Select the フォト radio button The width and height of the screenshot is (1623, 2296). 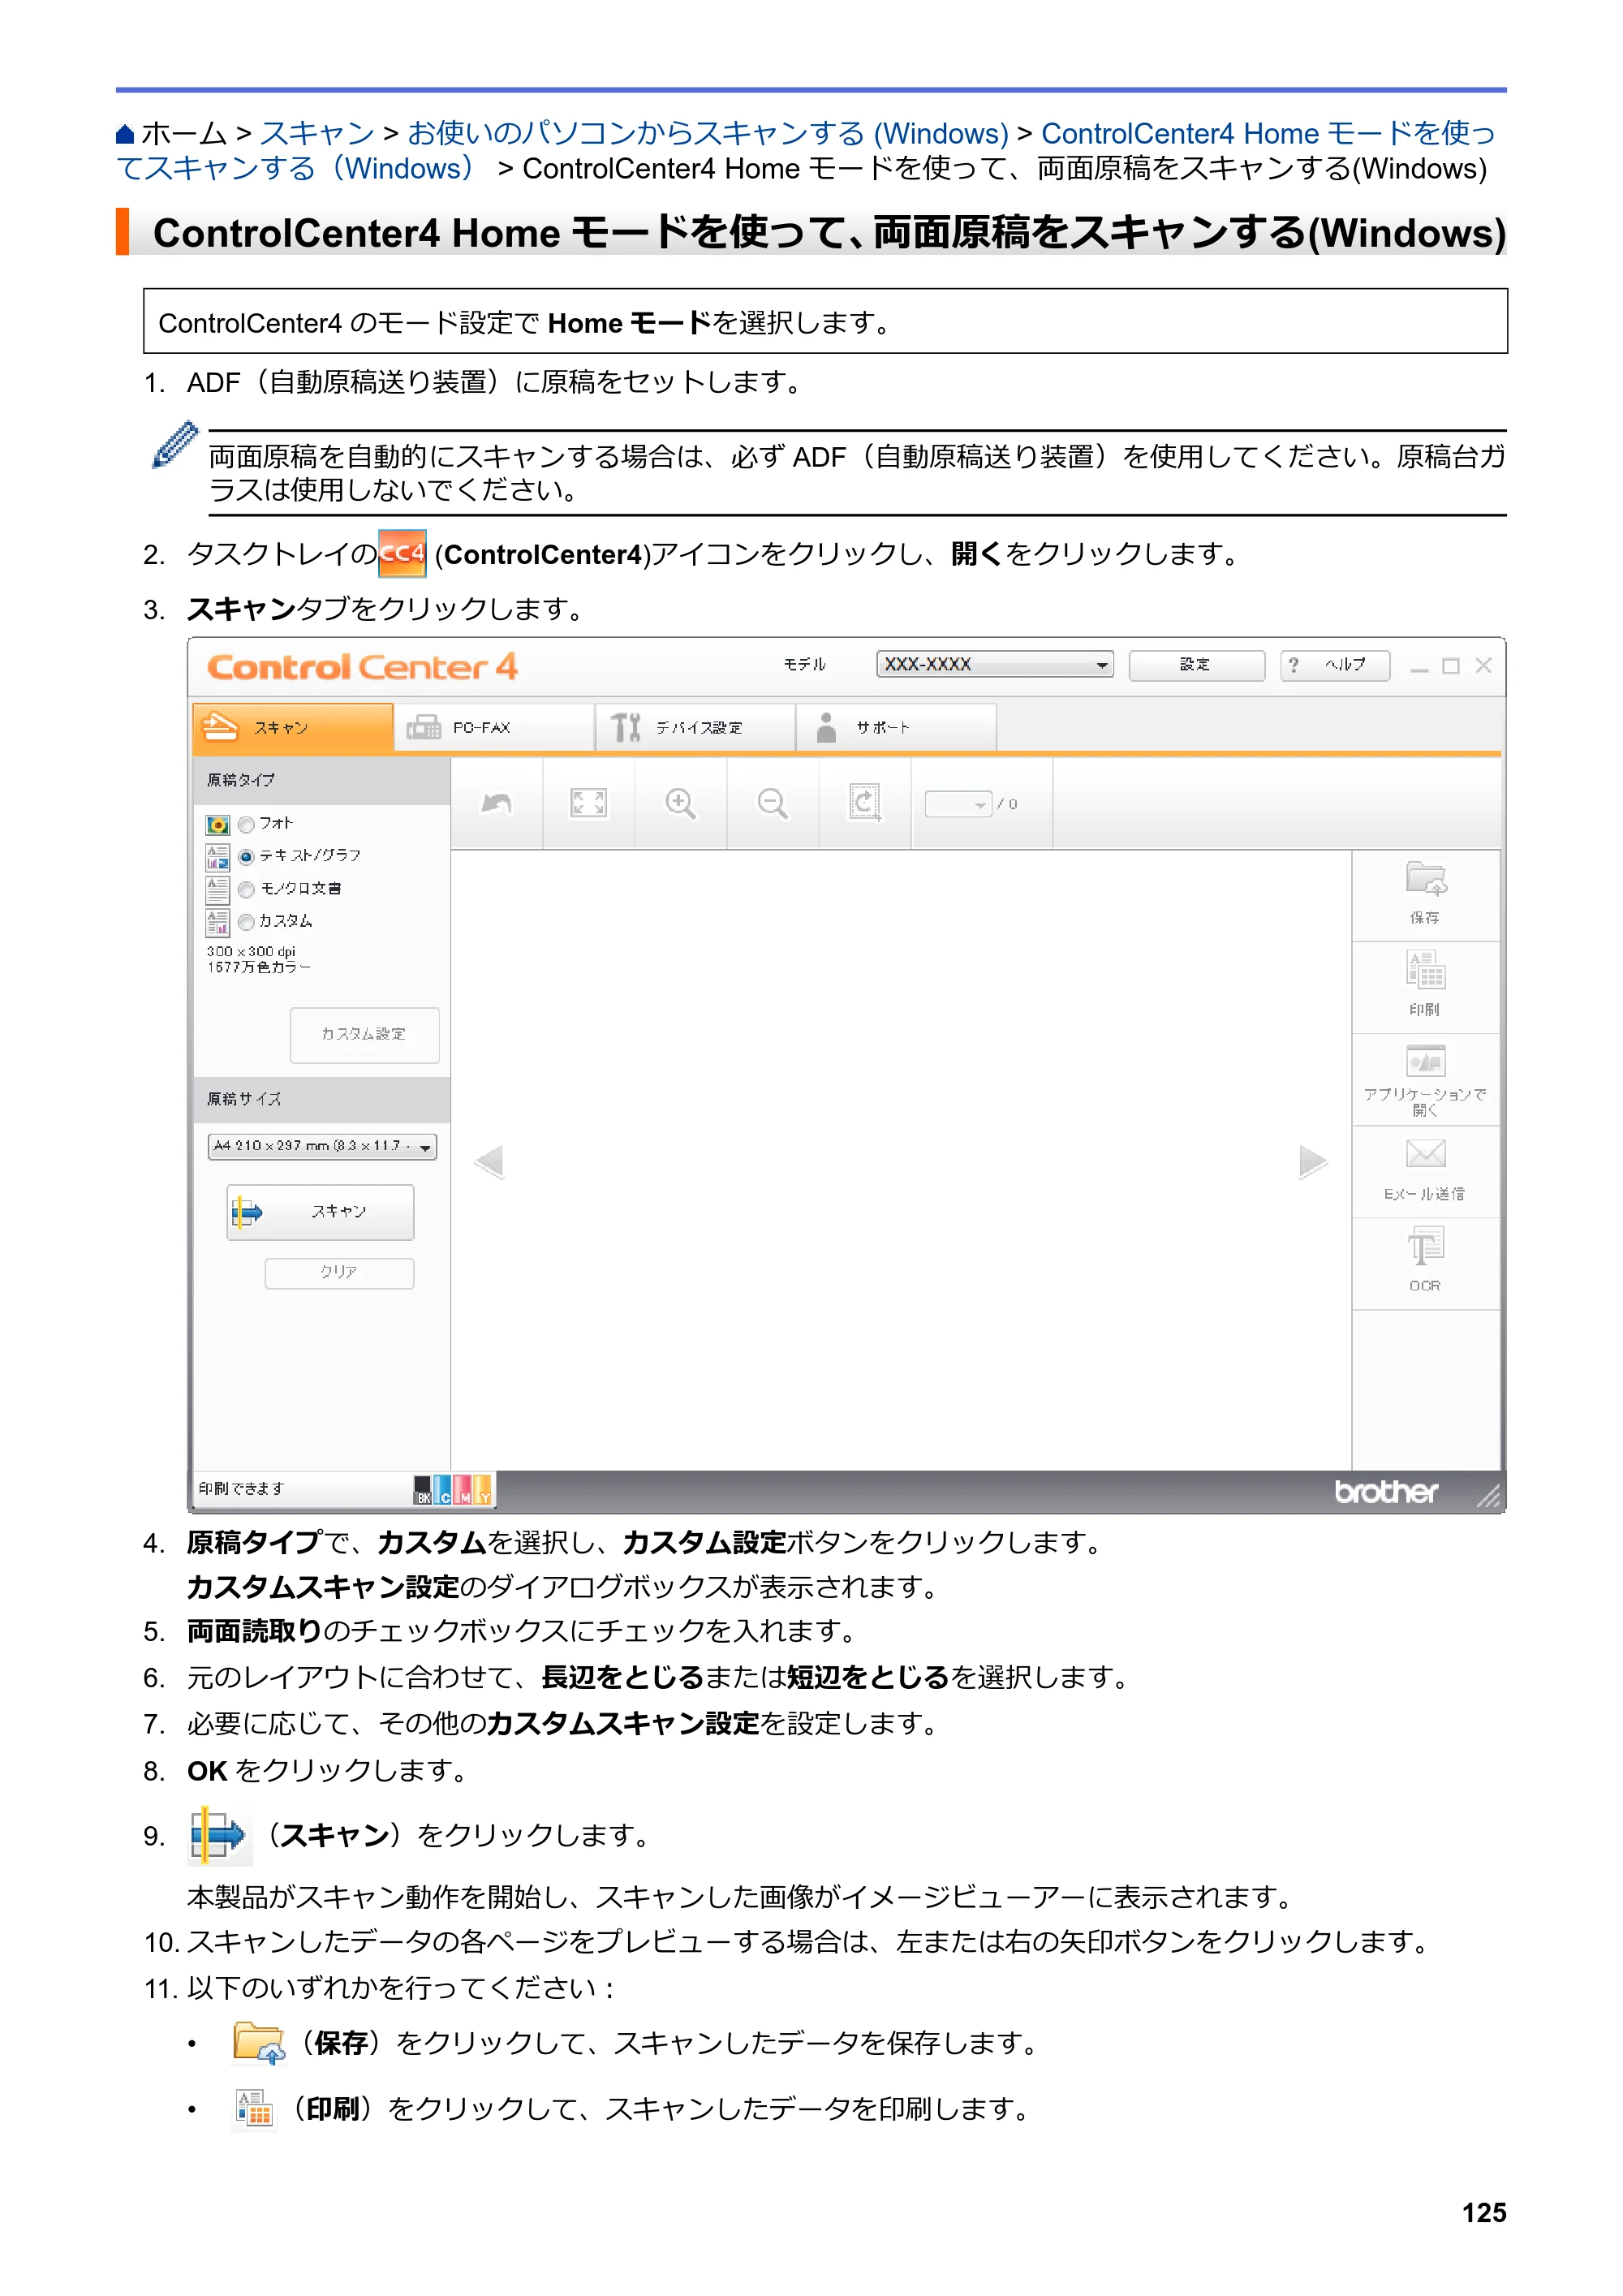[246, 825]
